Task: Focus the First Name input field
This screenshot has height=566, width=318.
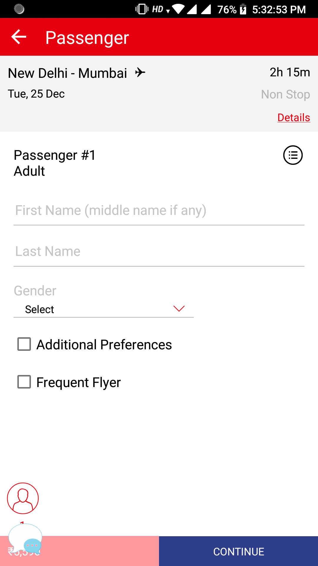Action: [x=159, y=210]
